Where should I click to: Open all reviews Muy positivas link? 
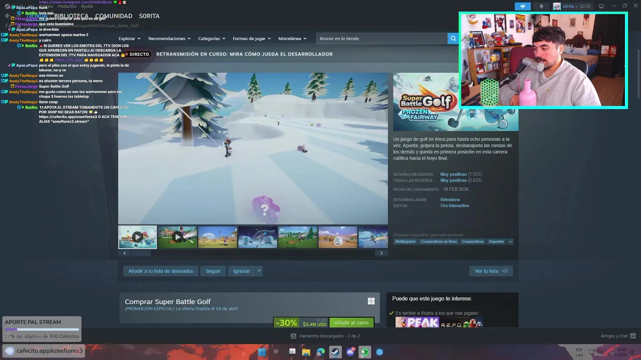tap(454, 180)
